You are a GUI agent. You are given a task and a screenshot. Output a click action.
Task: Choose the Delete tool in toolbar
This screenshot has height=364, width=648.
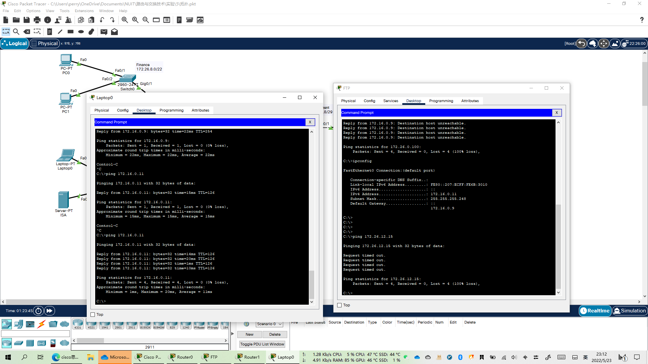click(x=27, y=32)
